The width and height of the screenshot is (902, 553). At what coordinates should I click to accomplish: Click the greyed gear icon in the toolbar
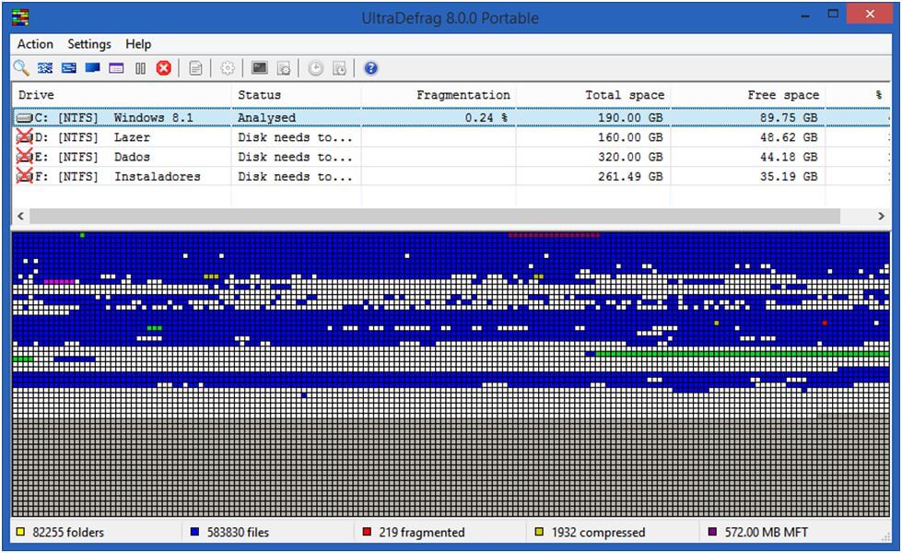[228, 68]
